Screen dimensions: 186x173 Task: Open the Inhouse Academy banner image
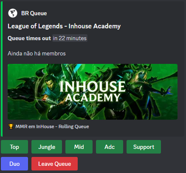coord(93,92)
